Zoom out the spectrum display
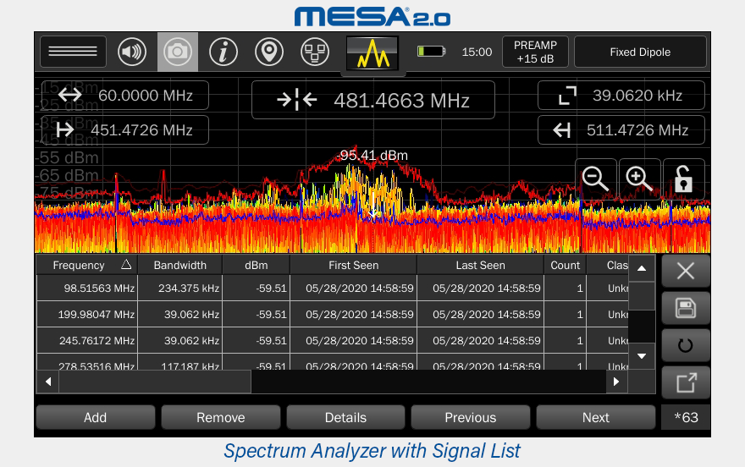Screen dimensions: 745x467 [596, 179]
